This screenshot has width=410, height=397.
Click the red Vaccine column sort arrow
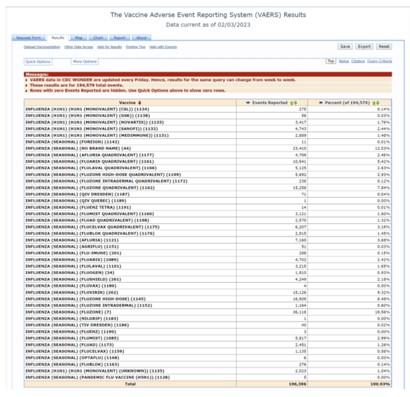coord(139,103)
